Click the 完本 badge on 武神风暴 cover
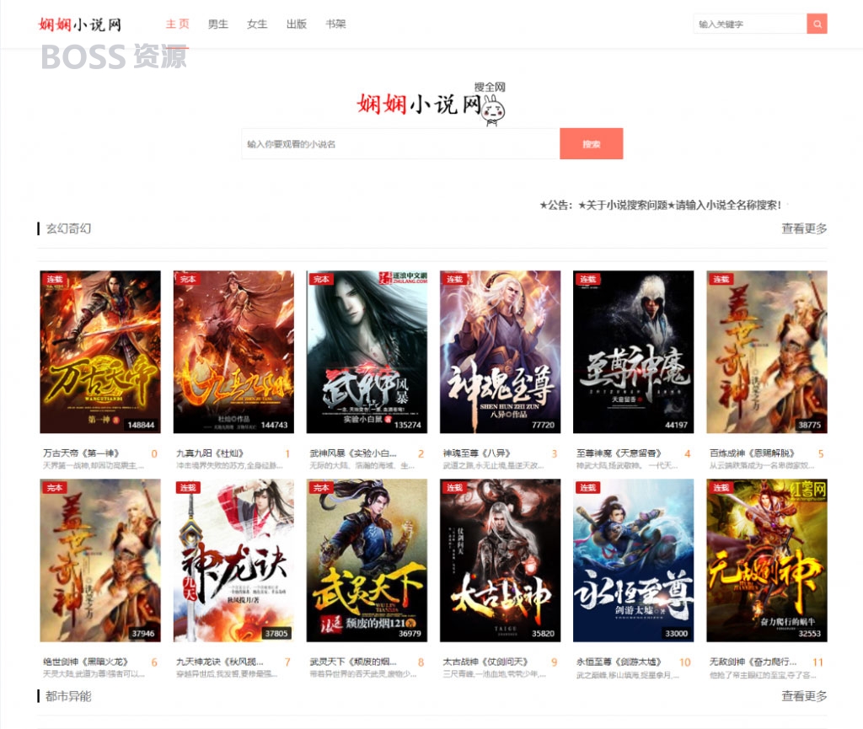Viewport: 863px width, 729px height. point(321,279)
